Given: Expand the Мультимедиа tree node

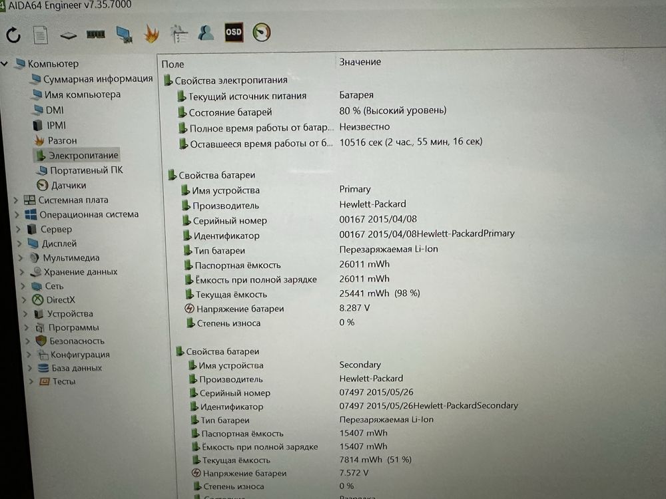Looking at the screenshot, I should (x=21, y=257).
